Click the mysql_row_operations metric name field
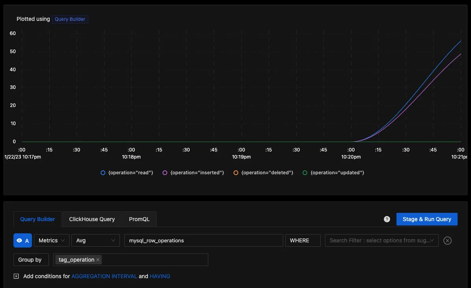Image resolution: width=471 pixels, height=288 pixels. [204, 240]
